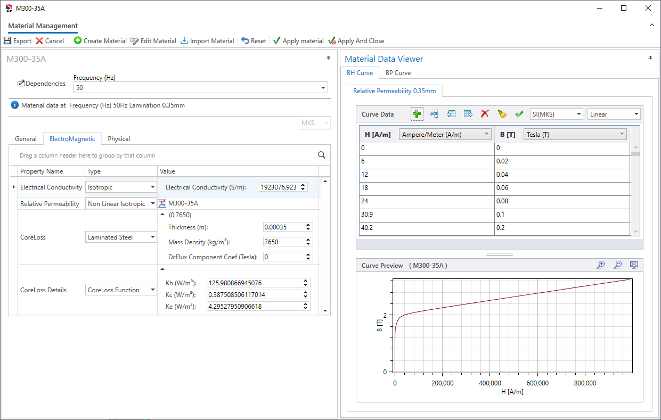Click the insert row icon in Curve Data
The image size is (661, 420).
434,114
